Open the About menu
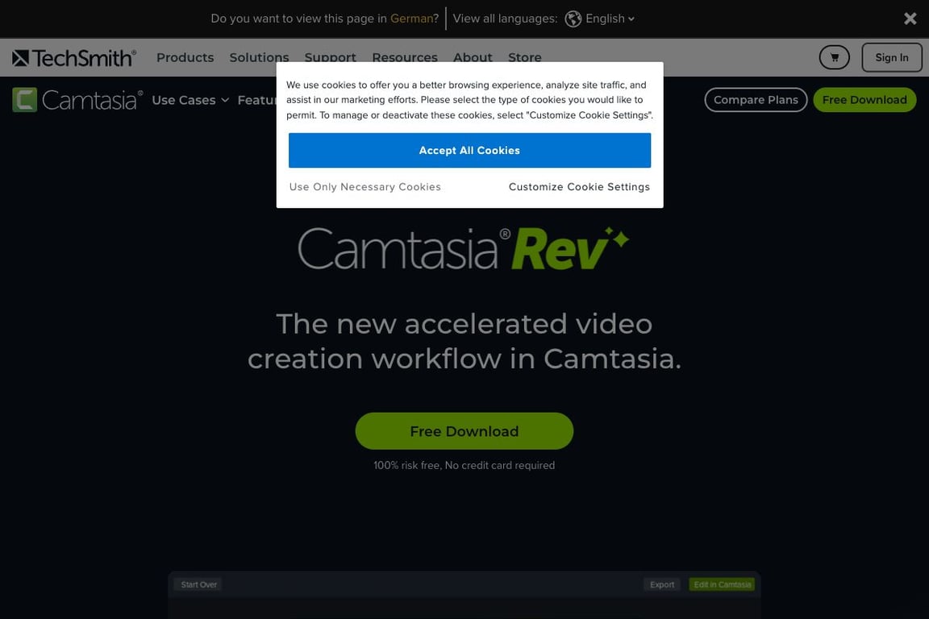This screenshot has width=929, height=619. [x=473, y=57]
